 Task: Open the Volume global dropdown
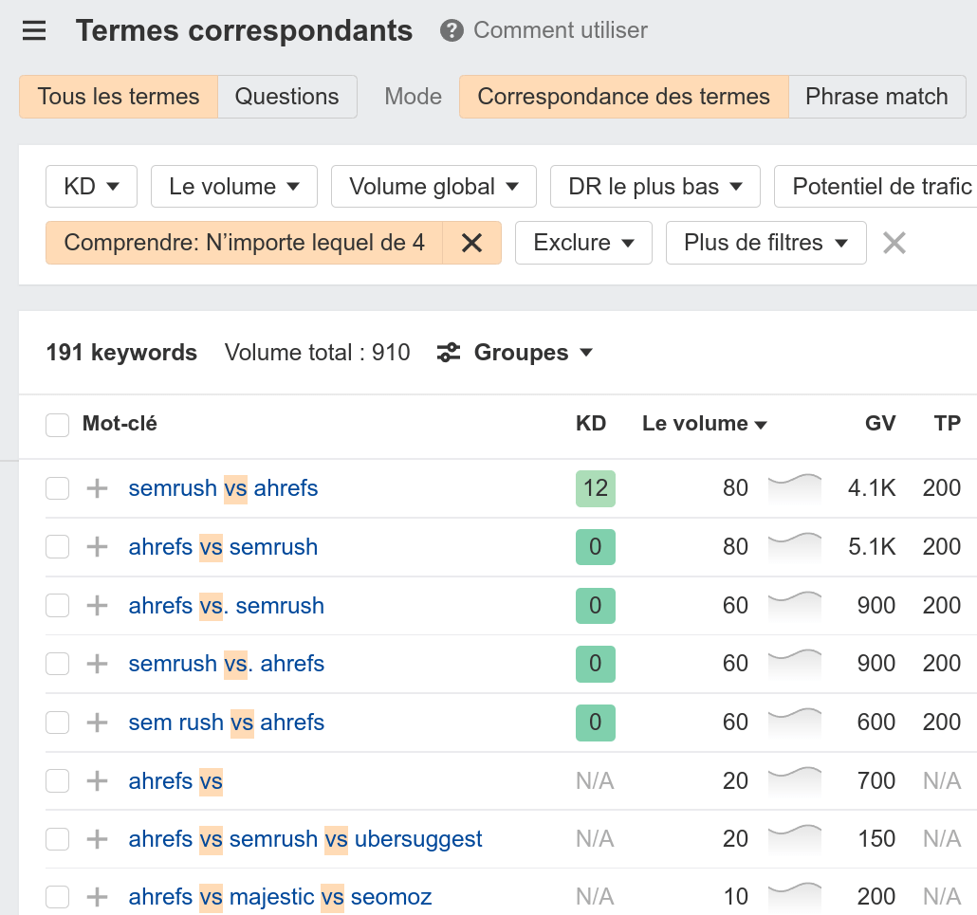click(x=433, y=186)
